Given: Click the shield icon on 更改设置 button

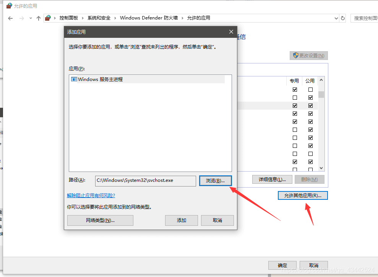Looking at the screenshot, I should (295, 55).
